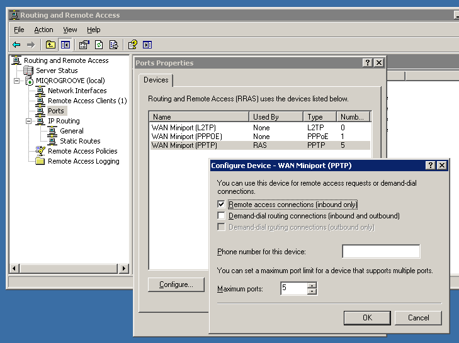
Task: Click the Cancel button in Configure Device
Action: pos(418,318)
